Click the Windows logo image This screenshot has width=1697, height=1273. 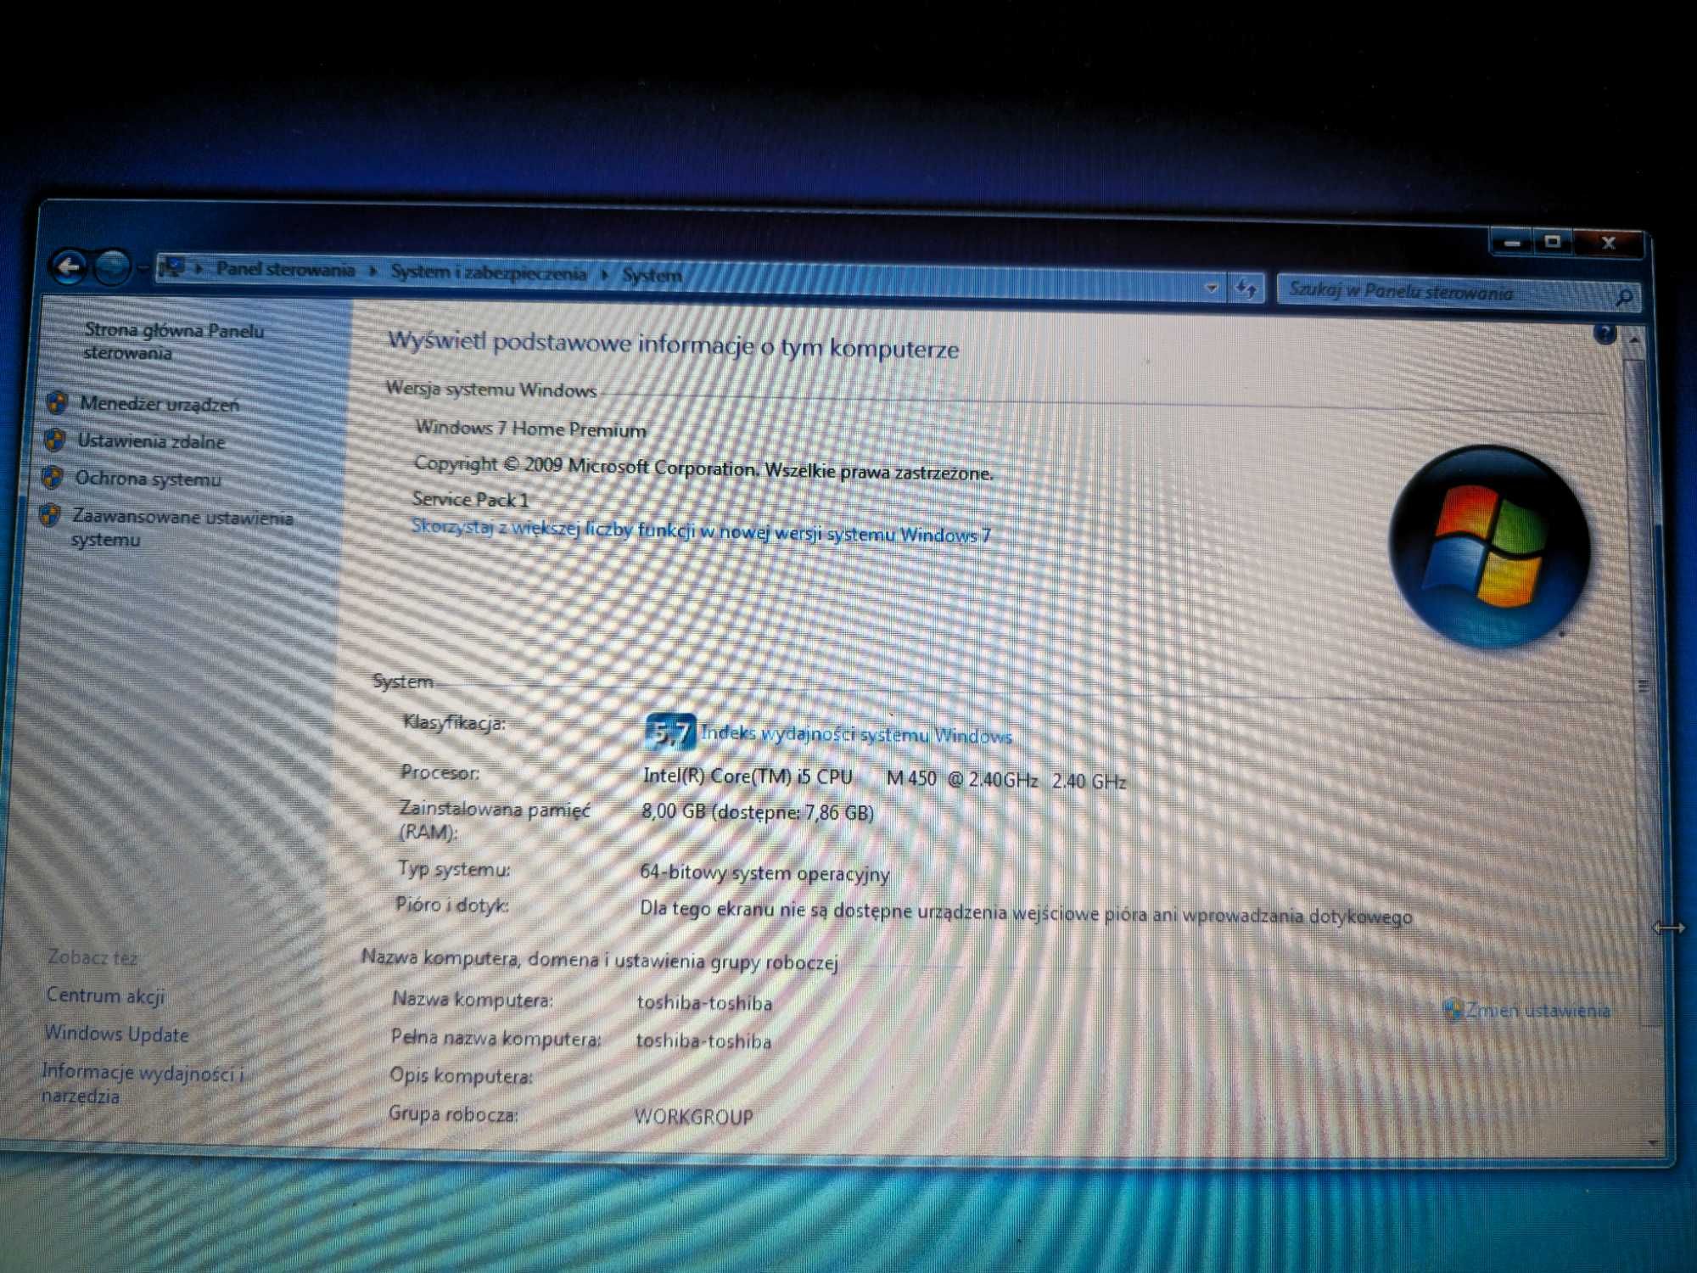click(1488, 547)
